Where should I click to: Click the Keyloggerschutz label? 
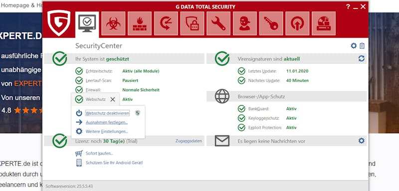(x=264, y=118)
